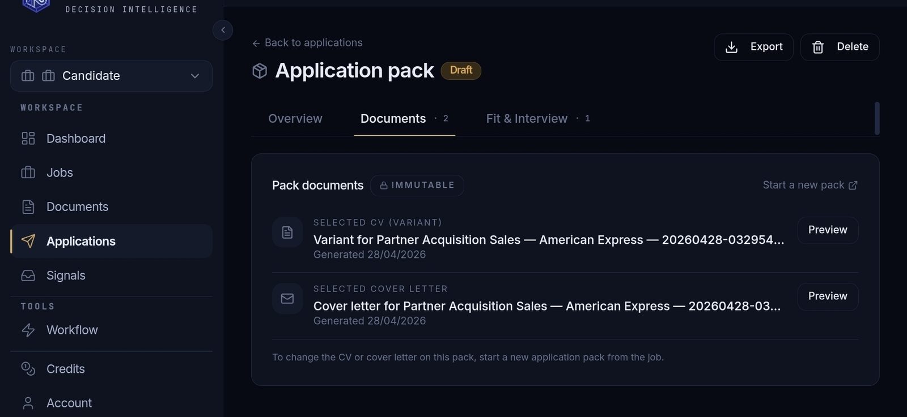The image size is (907, 417).
Task: Open the Fit & Interview tab
Action: [526, 118]
